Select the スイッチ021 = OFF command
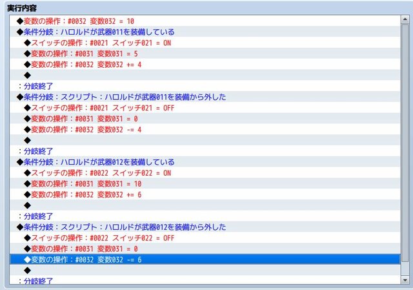 [205, 108]
